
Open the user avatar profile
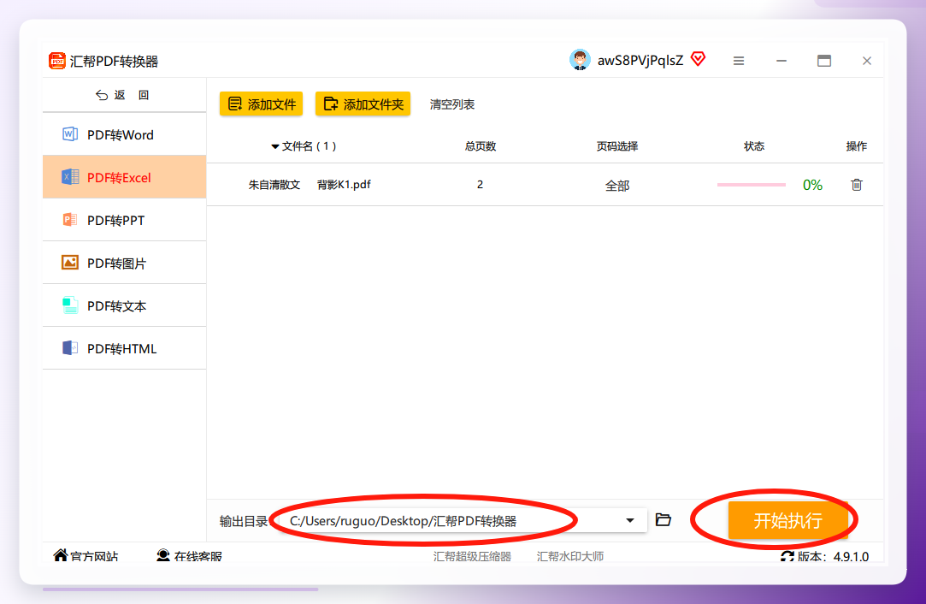[x=580, y=60]
